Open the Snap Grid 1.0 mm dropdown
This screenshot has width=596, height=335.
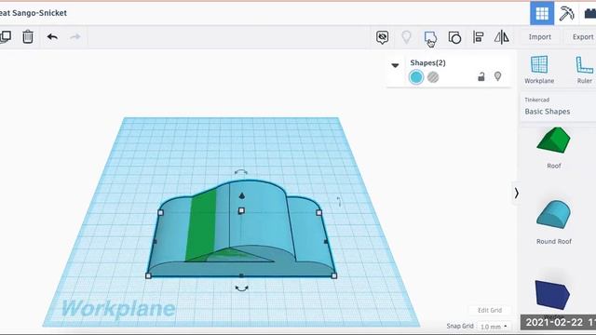pos(494,327)
